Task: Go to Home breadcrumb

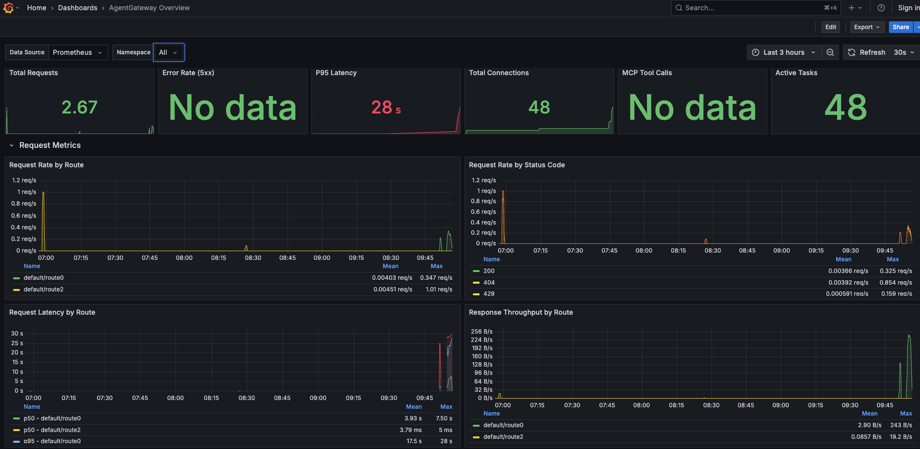Action: [x=37, y=8]
